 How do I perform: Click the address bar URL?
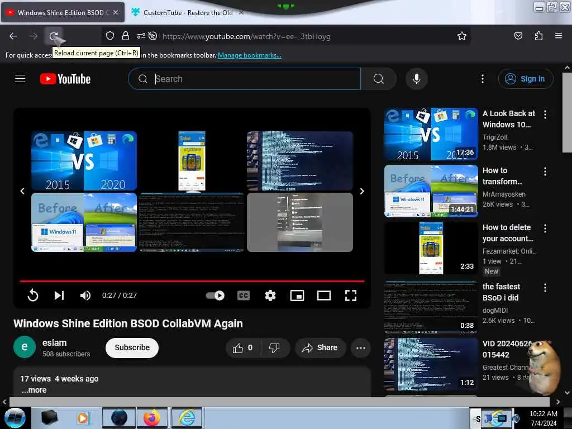(246, 36)
